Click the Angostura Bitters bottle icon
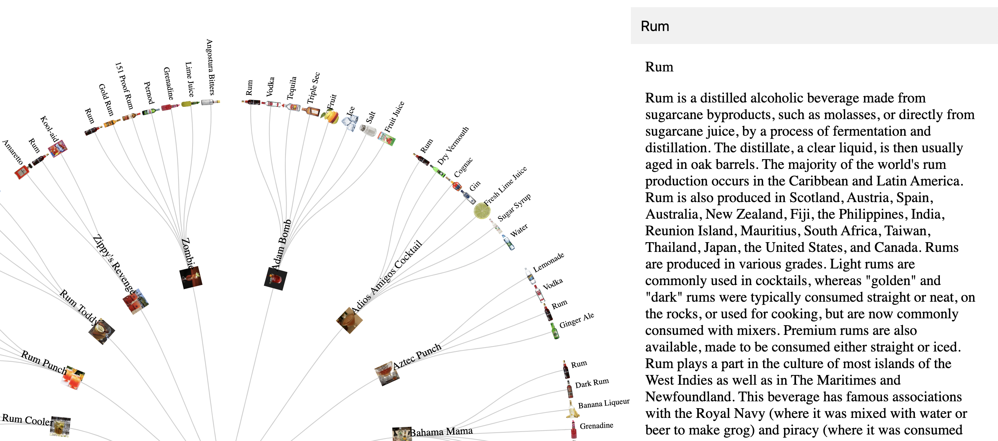998x441 pixels. pos(210,102)
